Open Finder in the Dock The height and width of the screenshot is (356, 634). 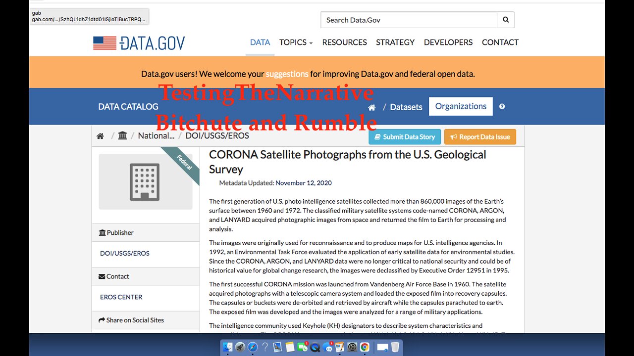tap(228, 347)
